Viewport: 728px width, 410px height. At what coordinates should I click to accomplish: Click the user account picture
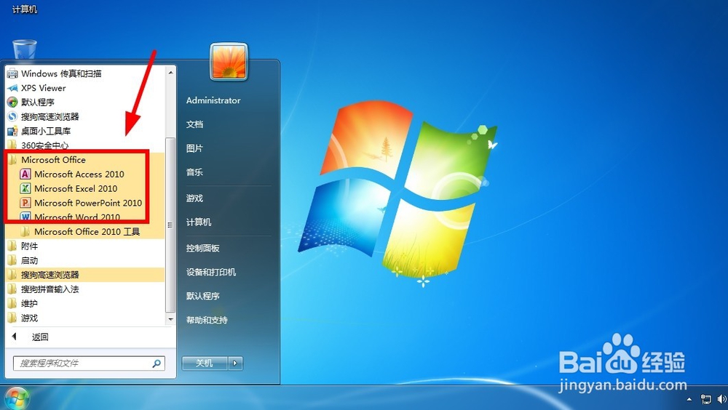point(229,62)
